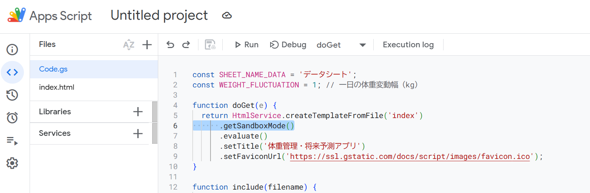This screenshot has width=590, height=193.
Task: Open the Executions list icon
Action: tap(12, 141)
